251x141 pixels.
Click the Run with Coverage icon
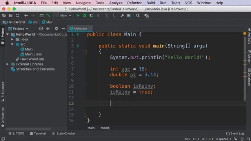[91, 16]
